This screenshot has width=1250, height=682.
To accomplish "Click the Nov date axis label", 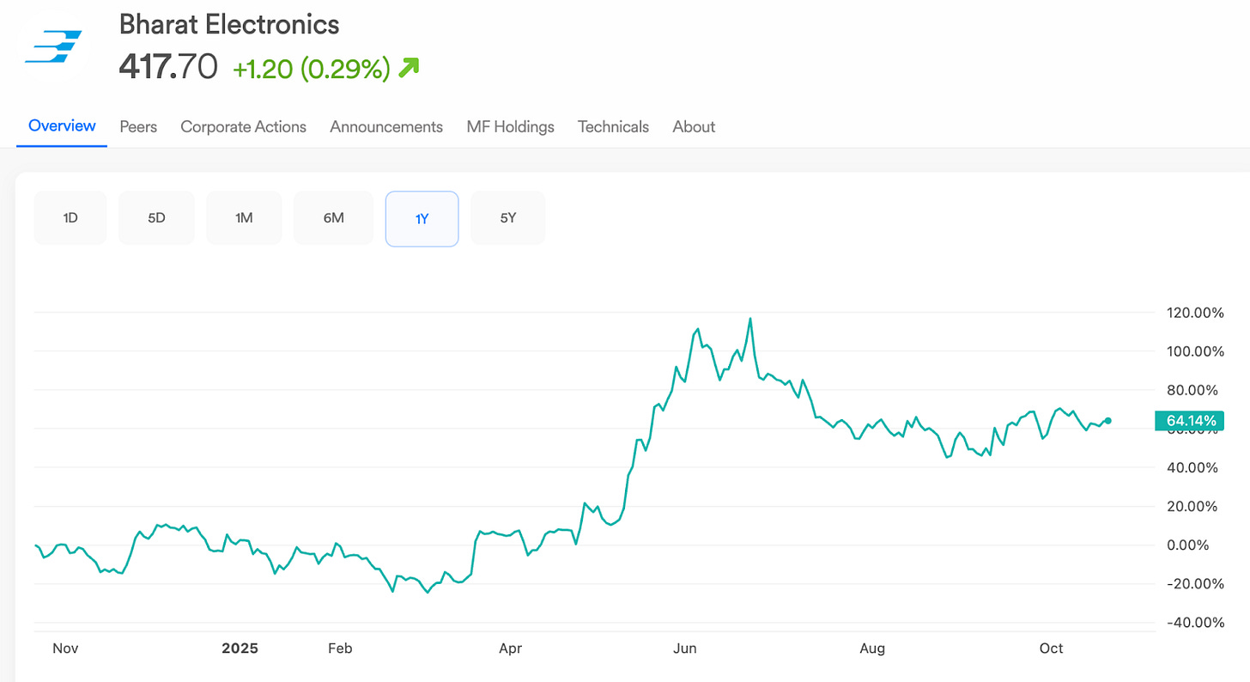I will pos(65,649).
